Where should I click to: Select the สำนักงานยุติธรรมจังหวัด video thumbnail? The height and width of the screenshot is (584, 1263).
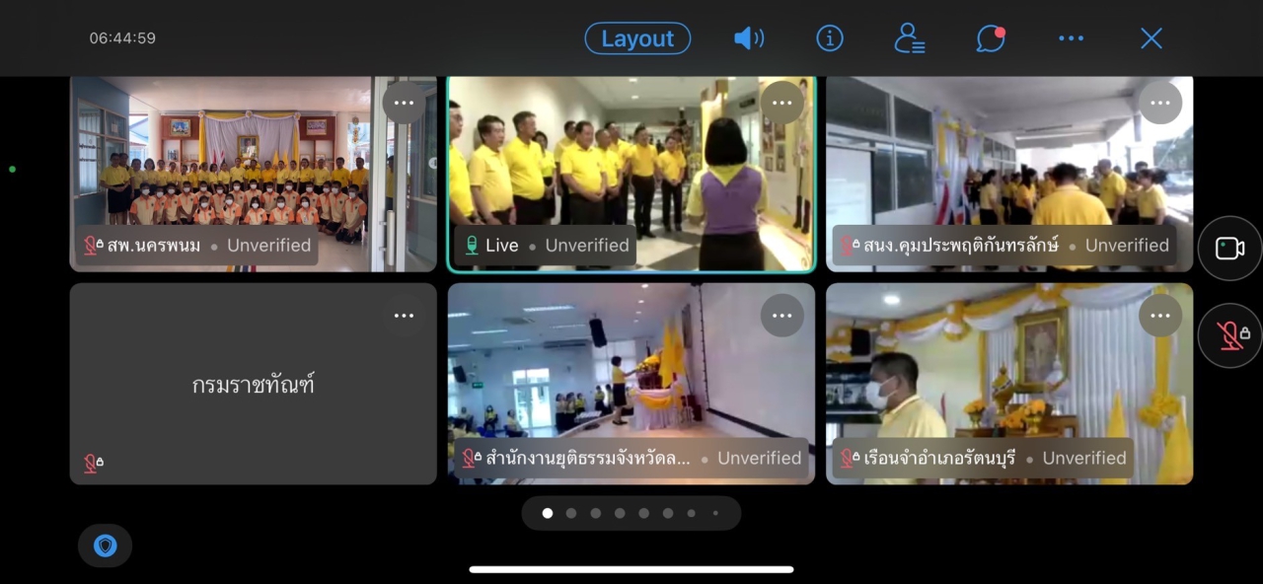click(x=631, y=384)
